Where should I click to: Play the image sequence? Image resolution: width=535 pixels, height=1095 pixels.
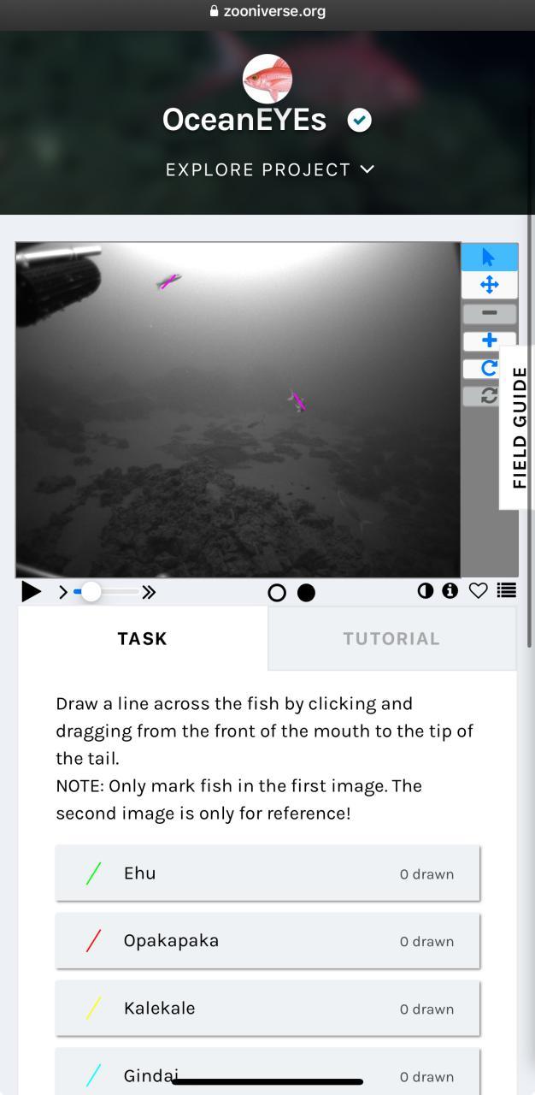pos(31,591)
